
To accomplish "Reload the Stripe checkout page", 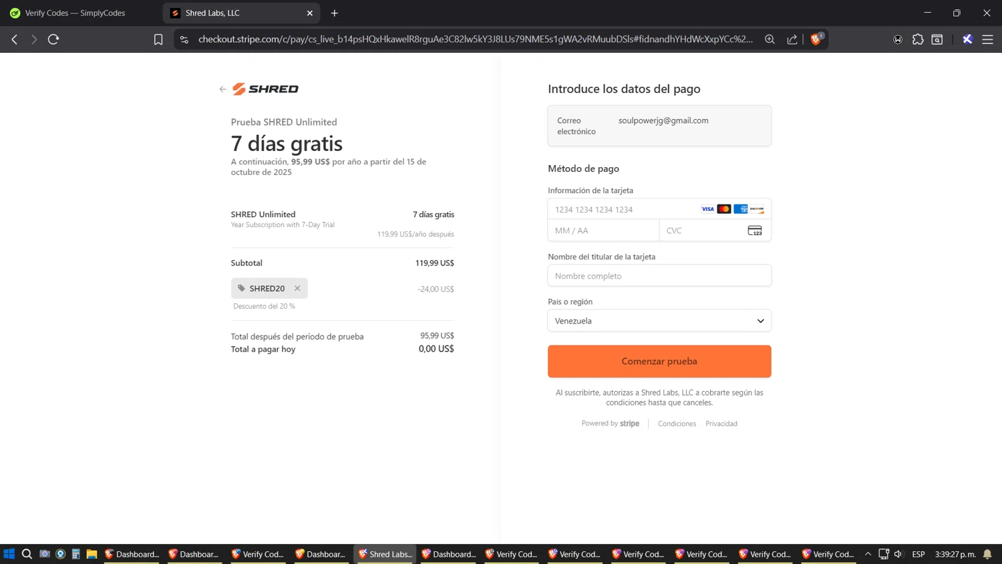I will [x=53, y=39].
